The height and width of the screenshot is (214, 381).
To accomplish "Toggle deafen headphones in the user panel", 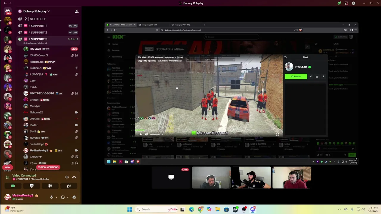I will point(63,197).
